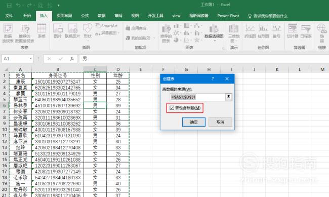Insert Picture icon in illustrations group

point(58,31)
